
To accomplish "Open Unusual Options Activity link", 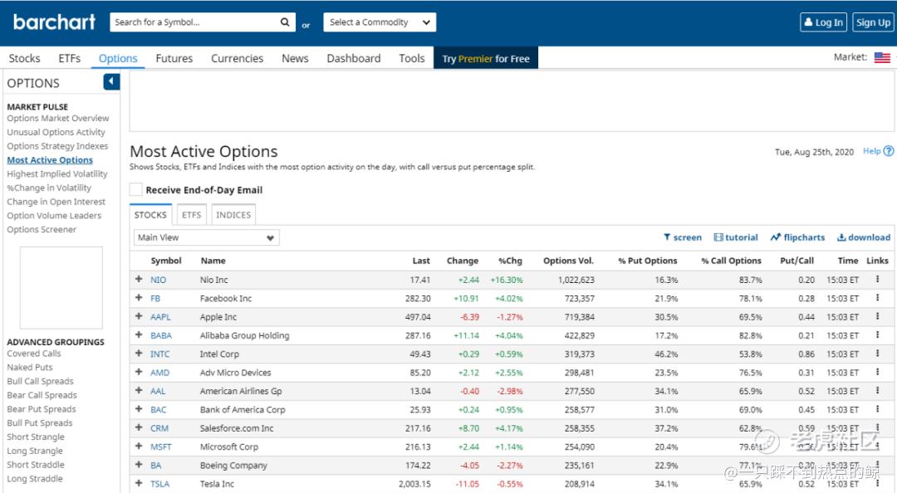I will click(x=56, y=132).
